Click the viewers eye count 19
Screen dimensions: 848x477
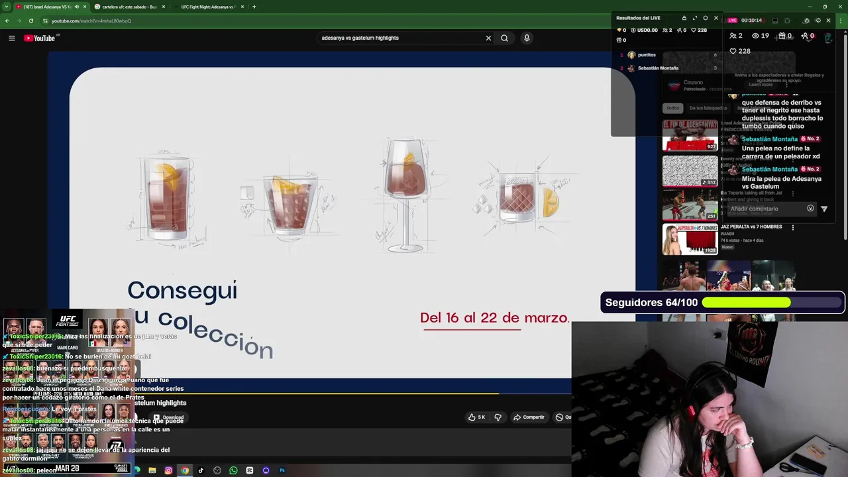click(761, 36)
